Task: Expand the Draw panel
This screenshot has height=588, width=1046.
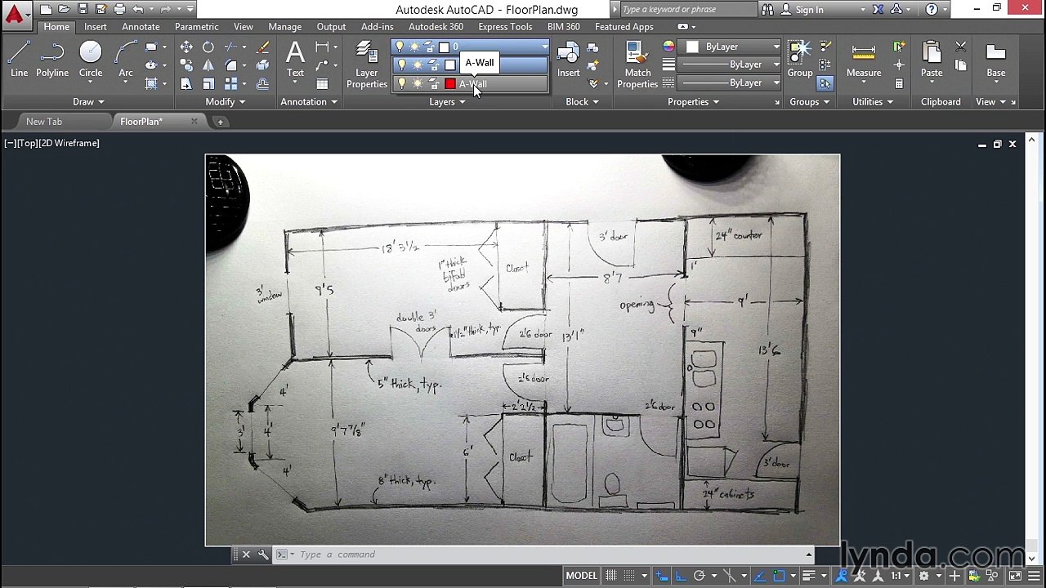Action: point(88,102)
